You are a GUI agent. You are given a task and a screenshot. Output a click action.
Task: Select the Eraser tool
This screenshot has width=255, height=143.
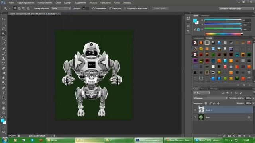click(x=4, y=68)
